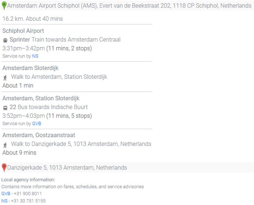The image size is (254, 205).
Task: Click the red destination marker B
Action: 4,167
